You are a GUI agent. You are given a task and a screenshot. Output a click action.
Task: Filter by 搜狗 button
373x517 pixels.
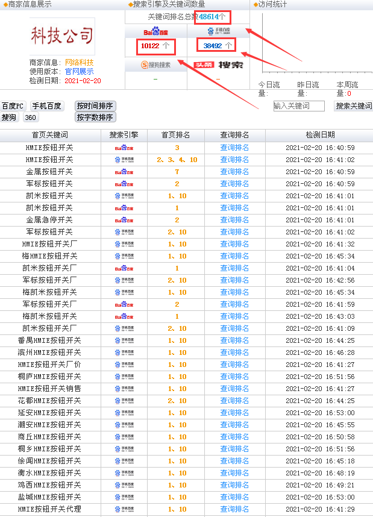pyautogui.click(x=9, y=117)
